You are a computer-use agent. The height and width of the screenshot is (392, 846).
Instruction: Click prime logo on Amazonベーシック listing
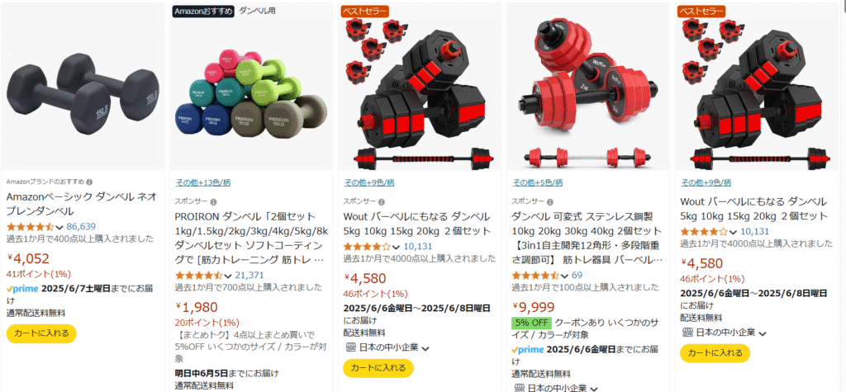[22, 289]
